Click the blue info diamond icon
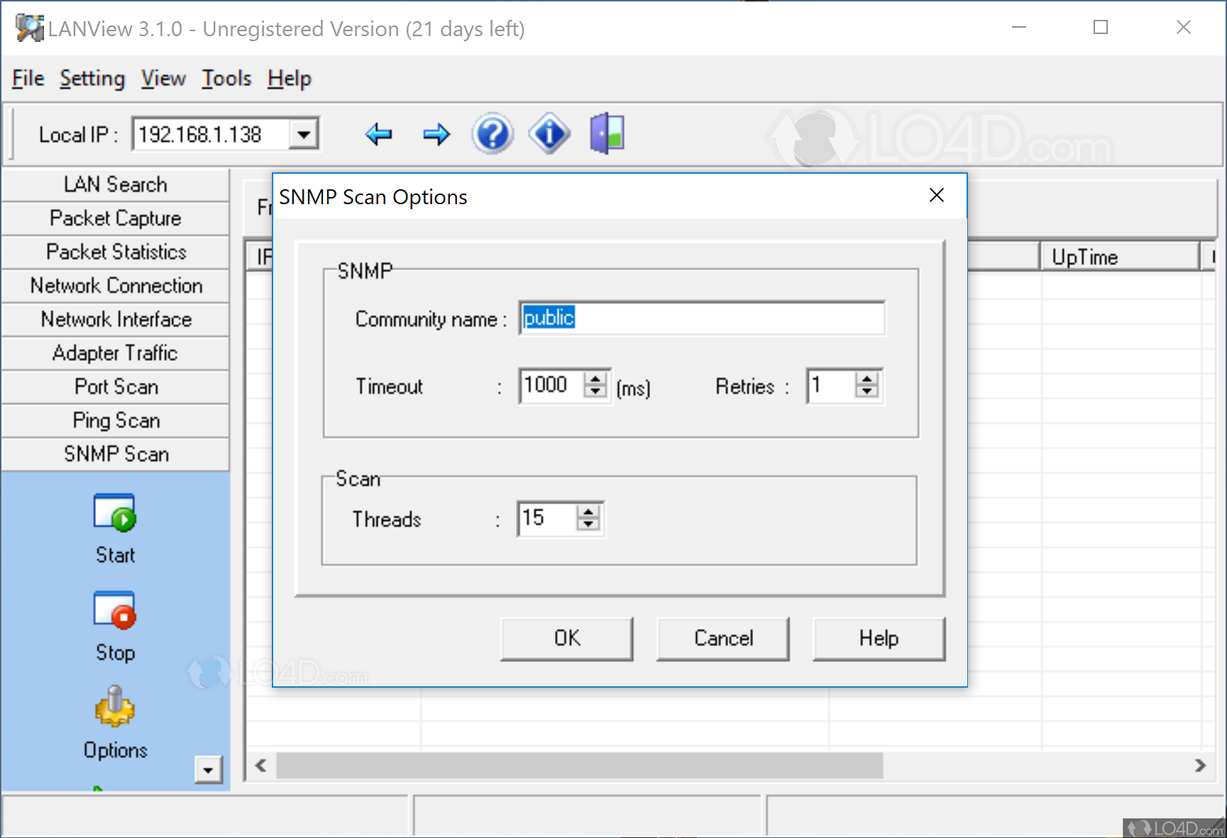Image resolution: width=1227 pixels, height=838 pixels. click(x=549, y=134)
